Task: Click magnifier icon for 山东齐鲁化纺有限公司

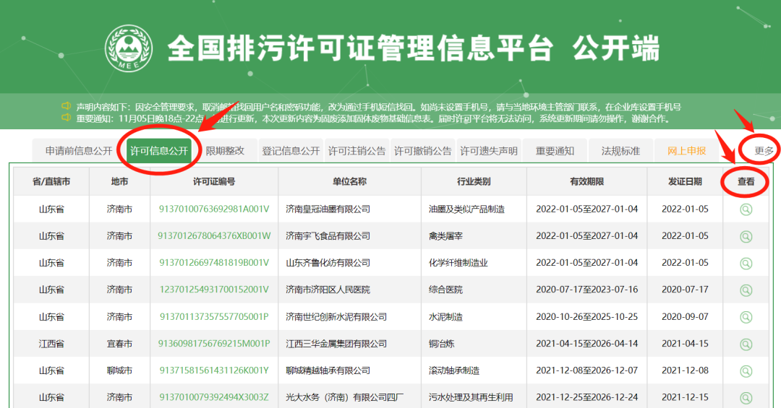Action: [x=746, y=263]
